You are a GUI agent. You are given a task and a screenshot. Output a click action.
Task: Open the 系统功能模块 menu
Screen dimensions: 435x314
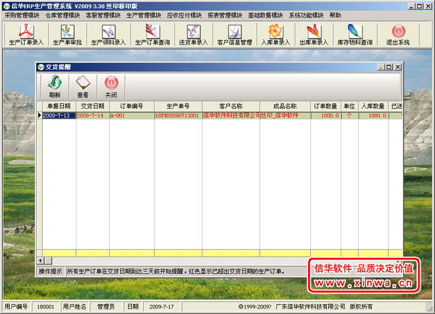point(306,15)
